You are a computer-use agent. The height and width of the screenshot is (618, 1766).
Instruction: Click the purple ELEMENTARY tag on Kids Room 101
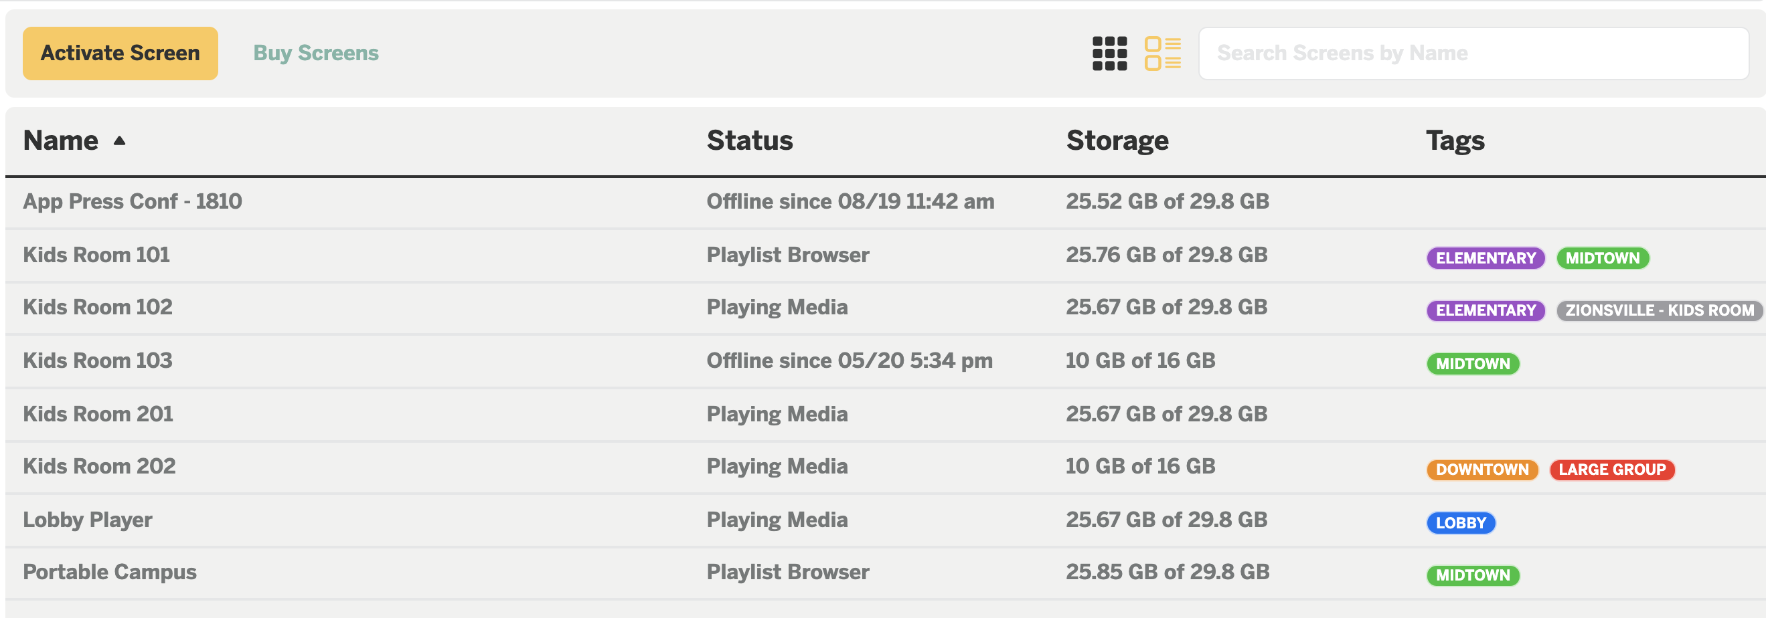point(1486,258)
